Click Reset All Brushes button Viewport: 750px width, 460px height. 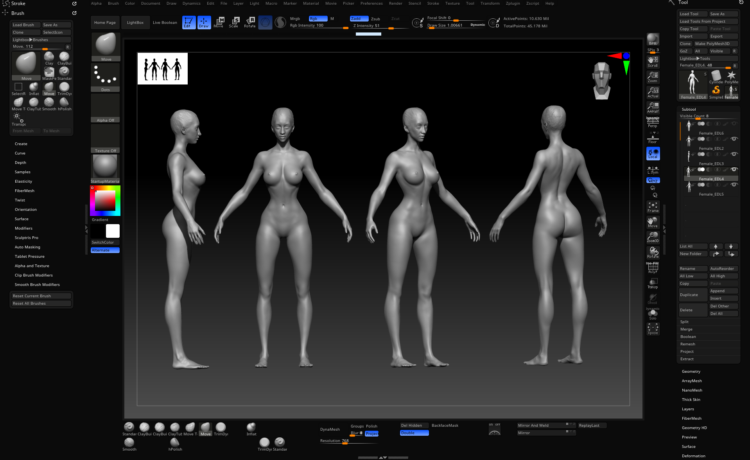pyautogui.click(x=40, y=304)
